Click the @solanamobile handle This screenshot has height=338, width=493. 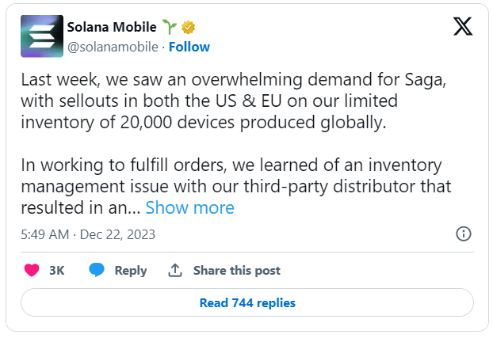(x=113, y=47)
